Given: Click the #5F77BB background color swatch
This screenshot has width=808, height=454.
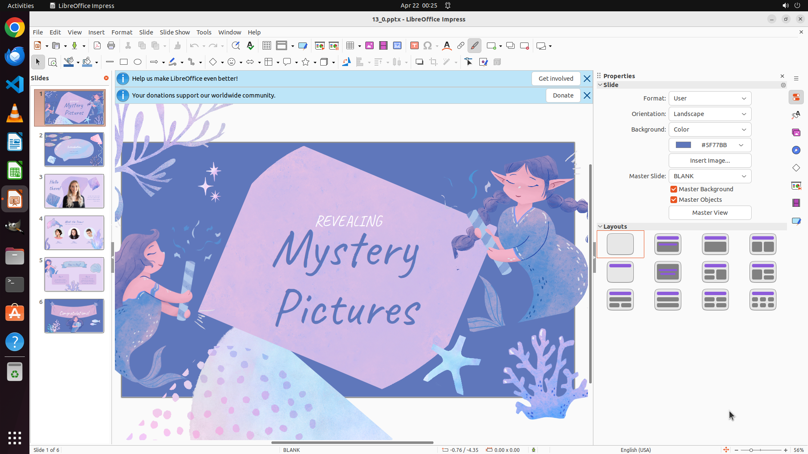Looking at the screenshot, I should tap(683, 145).
